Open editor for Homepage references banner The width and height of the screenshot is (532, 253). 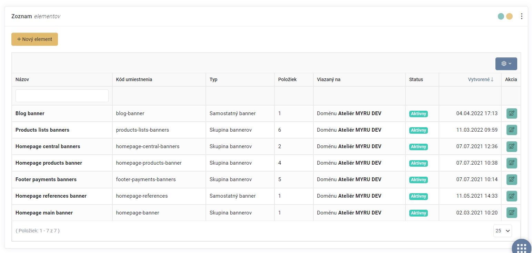point(511,196)
